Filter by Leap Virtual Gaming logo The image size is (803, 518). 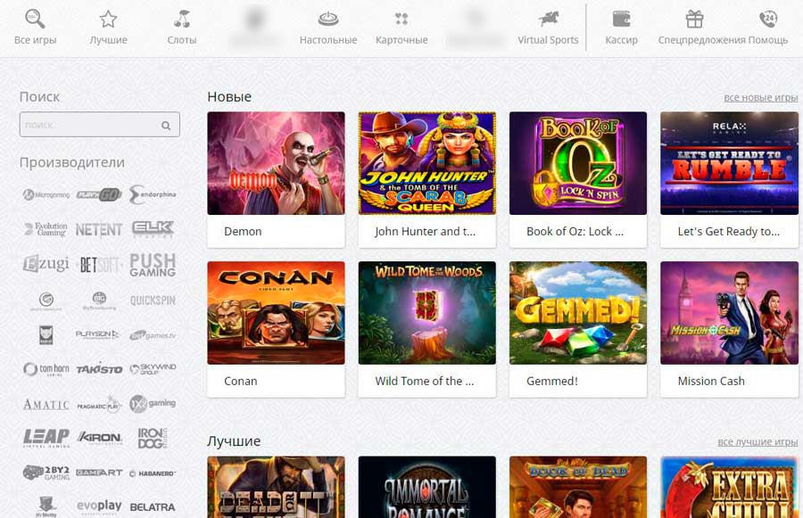pos(46,438)
